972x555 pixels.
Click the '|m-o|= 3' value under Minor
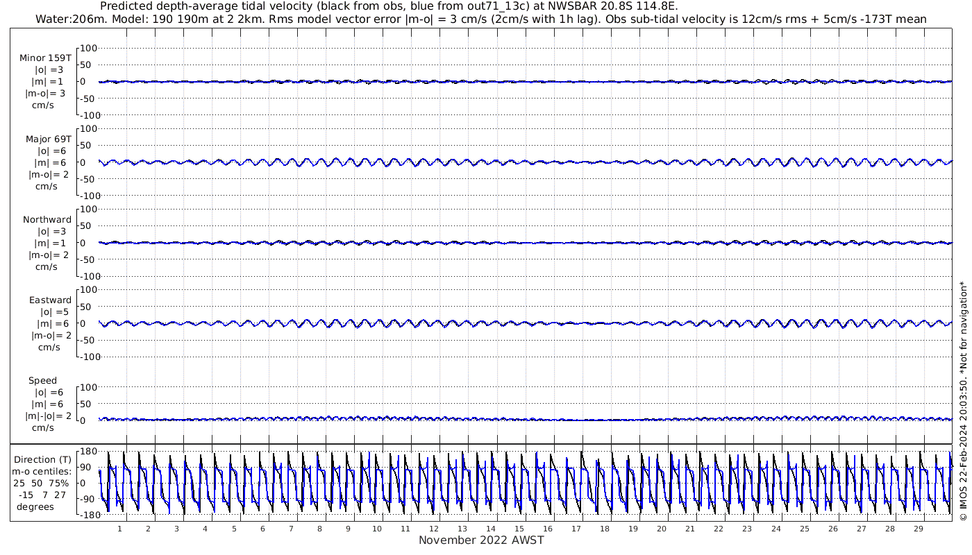46,94
